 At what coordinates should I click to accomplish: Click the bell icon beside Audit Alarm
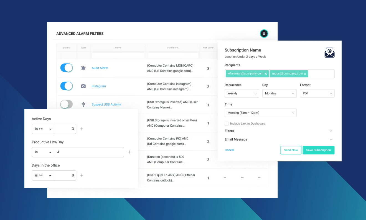(x=83, y=68)
